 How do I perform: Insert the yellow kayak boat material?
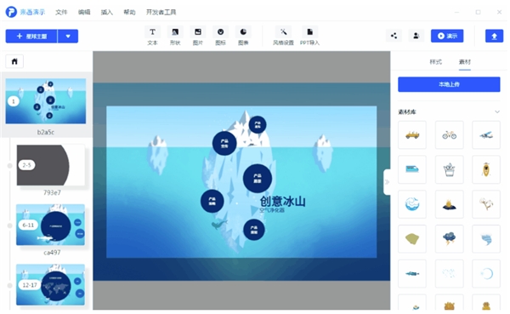pyautogui.click(x=486, y=169)
